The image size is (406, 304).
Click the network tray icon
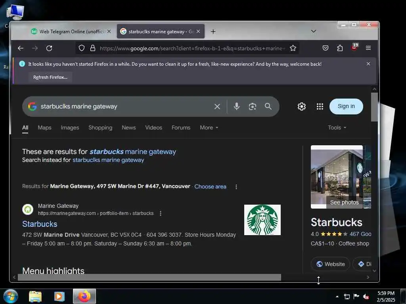pyautogui.click(x=347, y=297)
